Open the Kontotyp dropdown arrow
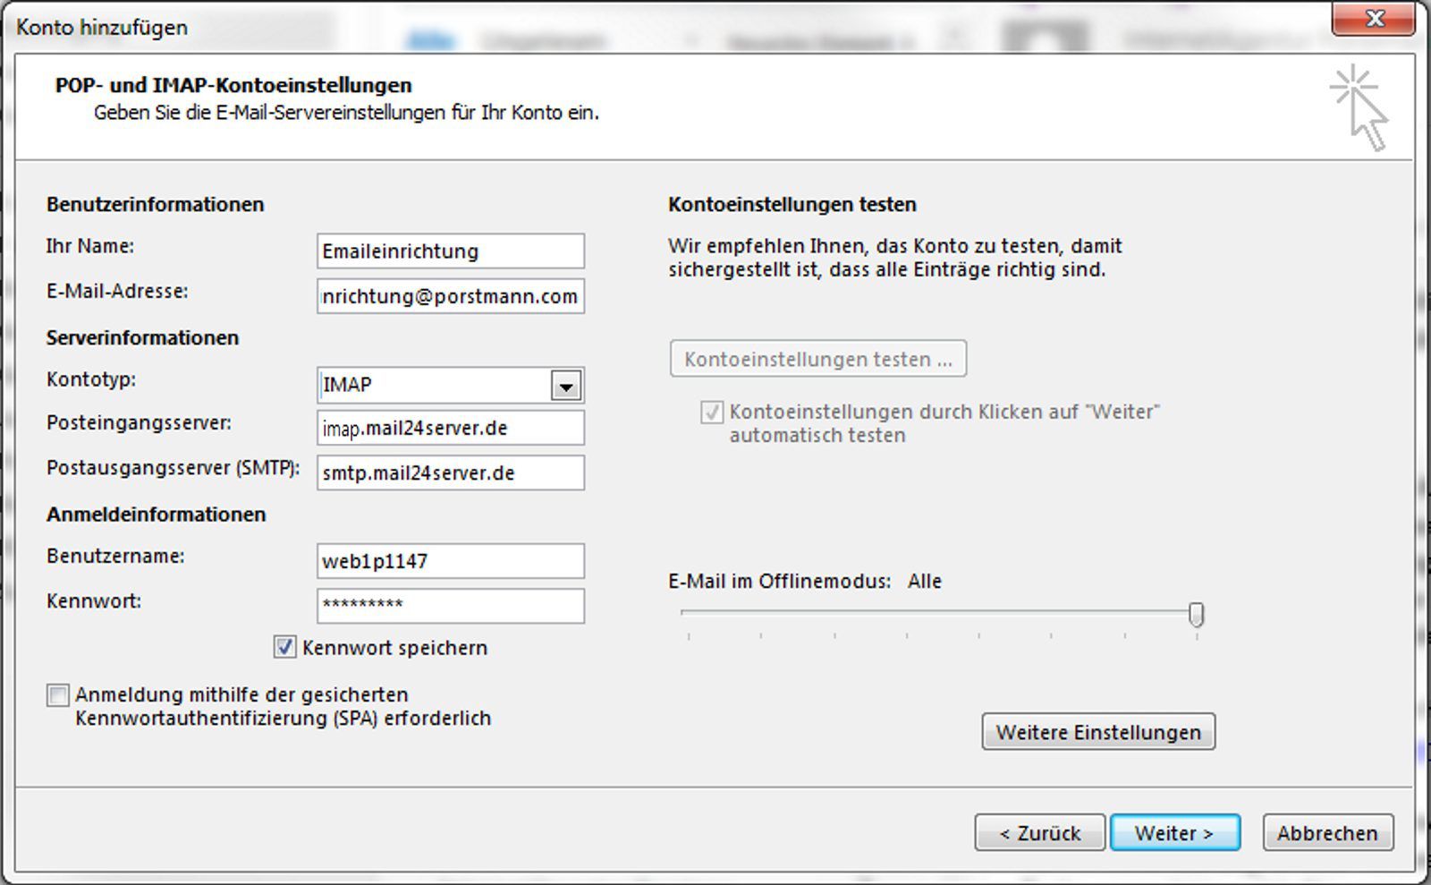 (565, 386)
